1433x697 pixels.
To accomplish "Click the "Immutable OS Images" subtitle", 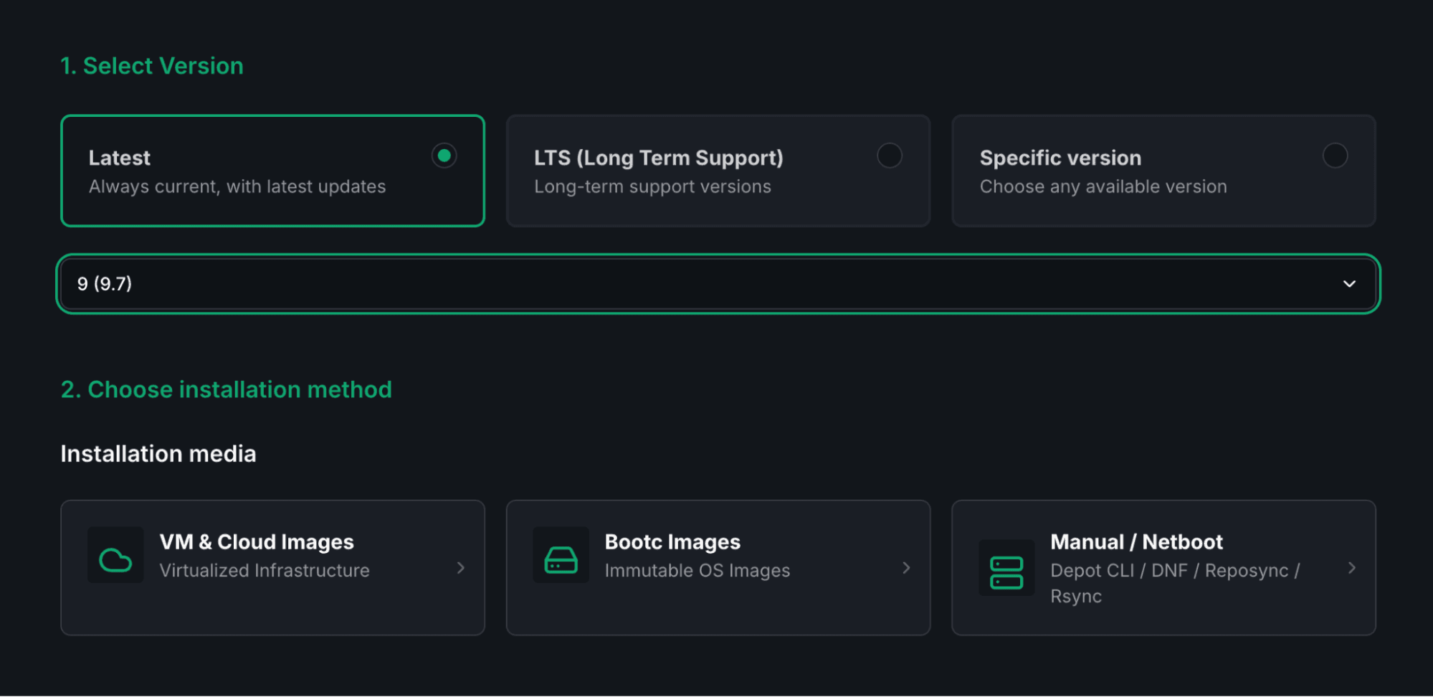I will (697, 571).
